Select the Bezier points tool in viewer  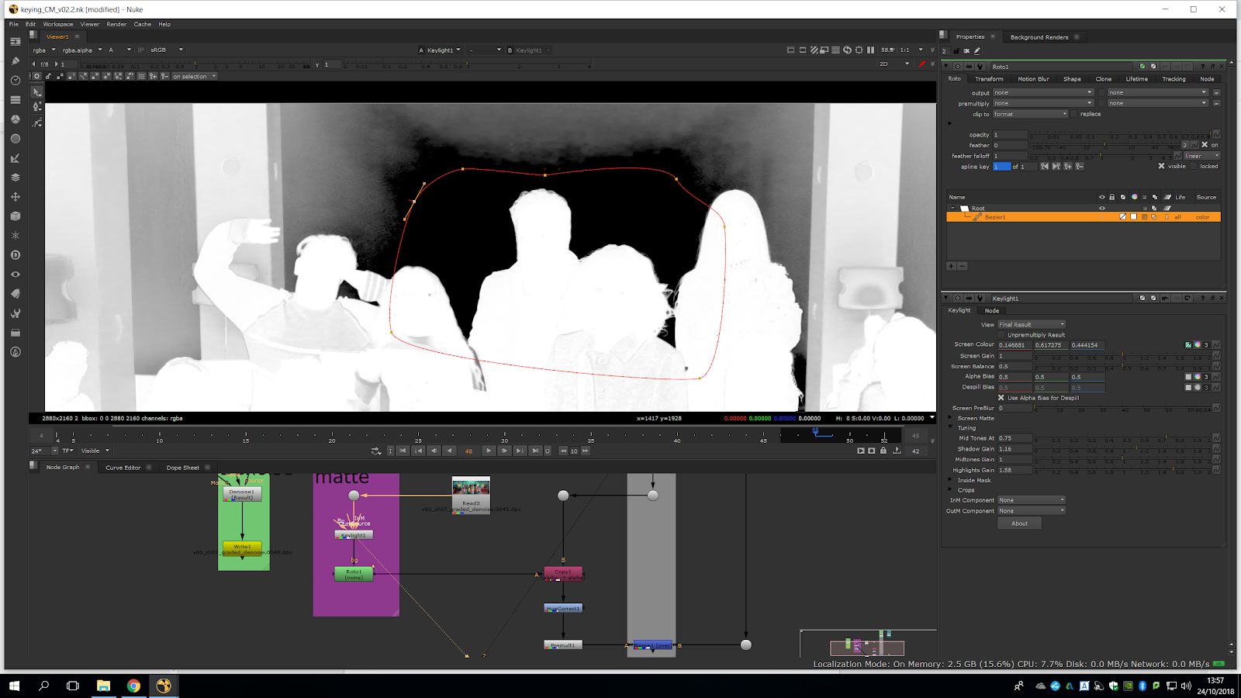(37, 107)
